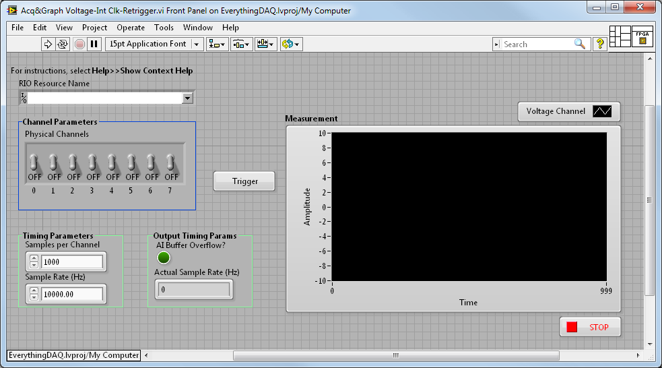
Task: Click the Samples per Channel field
Action: [x=72, y=262]
